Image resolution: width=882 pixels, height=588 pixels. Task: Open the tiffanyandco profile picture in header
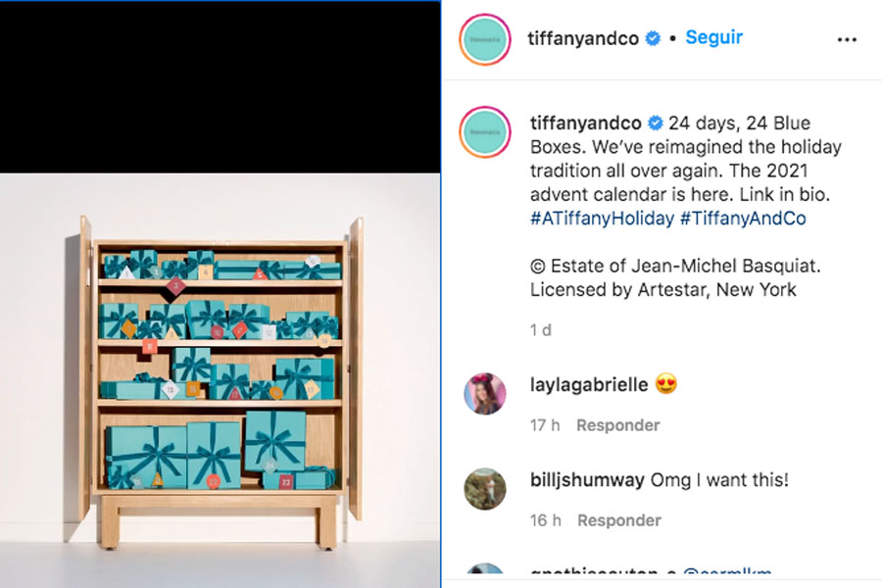coord(485,39)
